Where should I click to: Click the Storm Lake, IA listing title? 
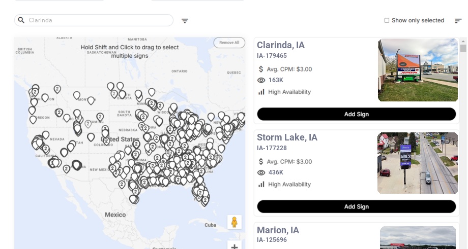tap(287, 137)
